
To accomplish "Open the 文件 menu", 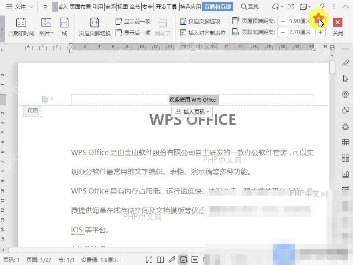I will point(16,7).
